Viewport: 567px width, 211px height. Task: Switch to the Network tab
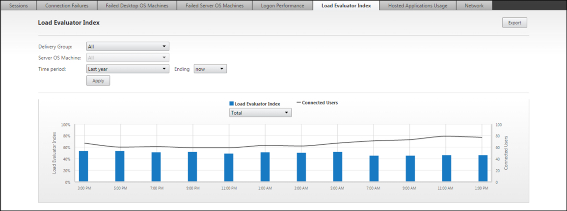coord(474,6)
